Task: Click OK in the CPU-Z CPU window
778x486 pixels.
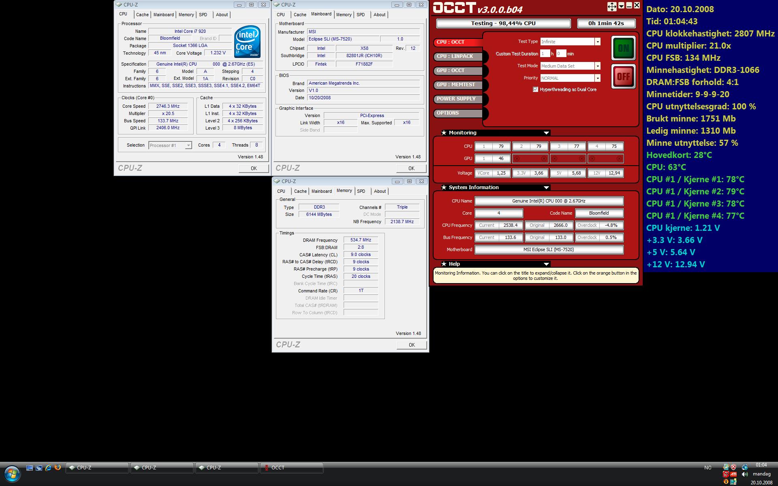Action: [x=254, y=168]
